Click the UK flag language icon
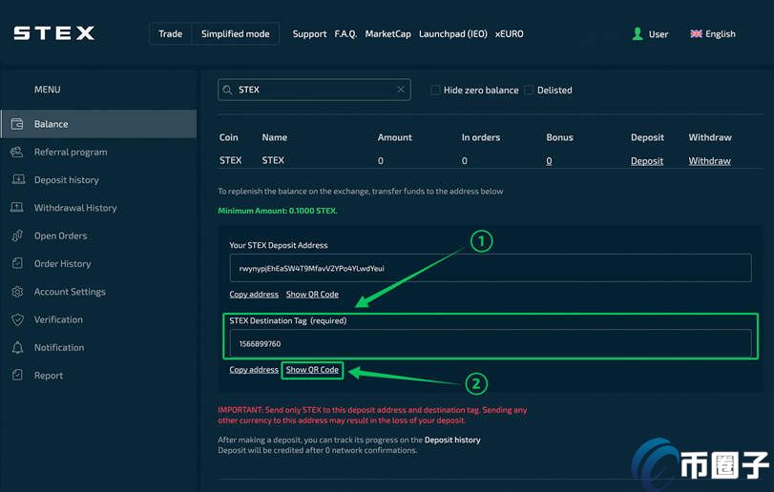The height and width of the screenshot is (492, 774). [696, 33]
